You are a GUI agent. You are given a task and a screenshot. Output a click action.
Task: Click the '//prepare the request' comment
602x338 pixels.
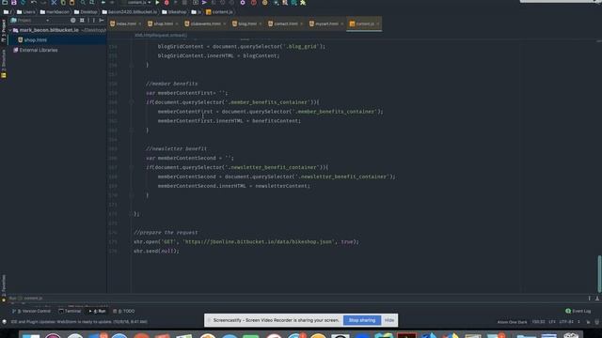(x=166, y=233)
